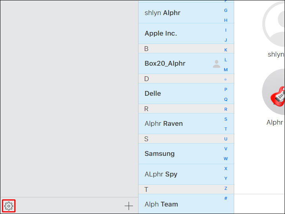Viewport: 285px width, 214px height.
Task: Jump to letter Z in index
Action: click(226, 188)
